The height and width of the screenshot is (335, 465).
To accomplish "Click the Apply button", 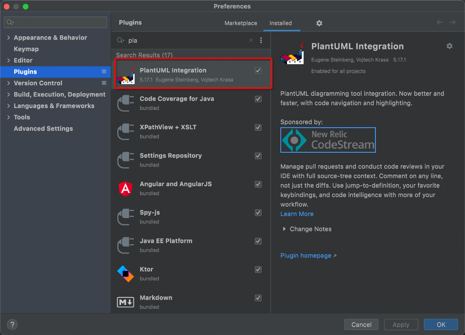I will [x=401, y=325].
